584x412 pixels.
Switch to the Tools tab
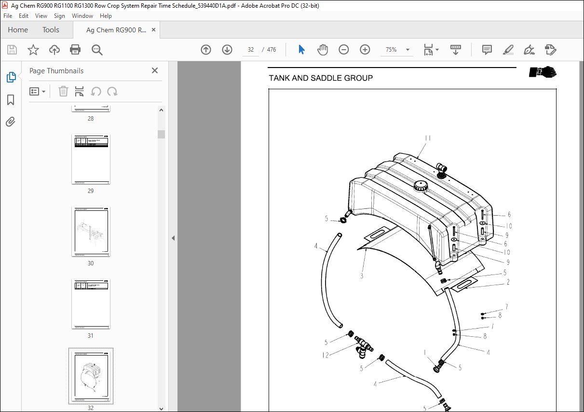click(51, 30)
